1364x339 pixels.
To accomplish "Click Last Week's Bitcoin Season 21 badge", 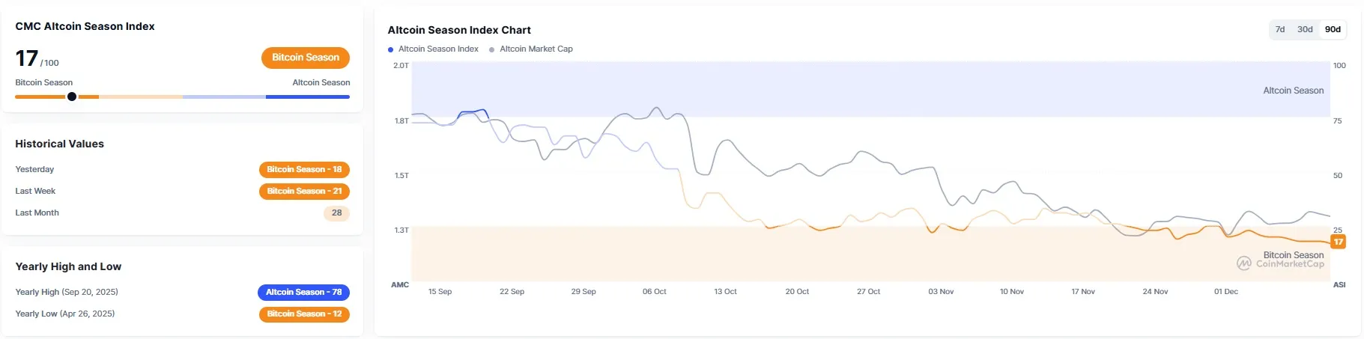I will (x=304, y=191).
